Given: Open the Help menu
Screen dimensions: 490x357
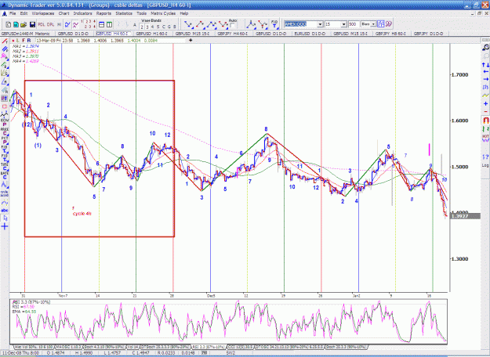Looking at the screenshot, I should [184, 13].
